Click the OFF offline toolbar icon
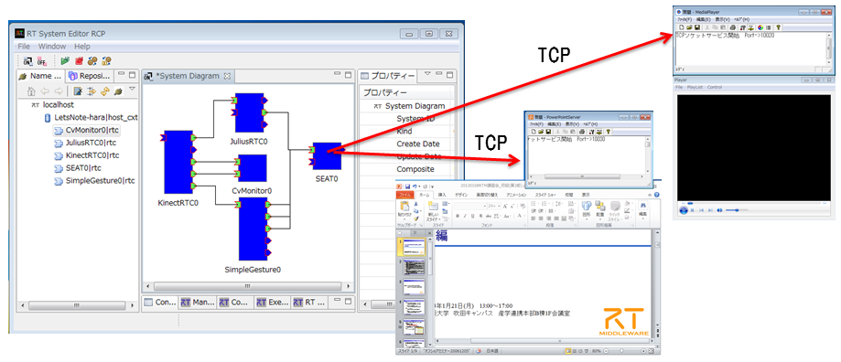 (x=41, y=61)
